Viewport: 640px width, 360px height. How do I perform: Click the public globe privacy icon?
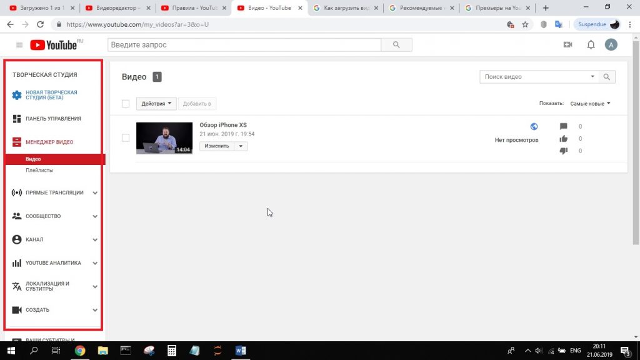point(534,126)
